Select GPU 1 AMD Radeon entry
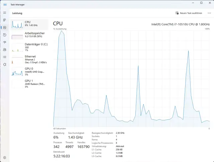 (29, 84)
